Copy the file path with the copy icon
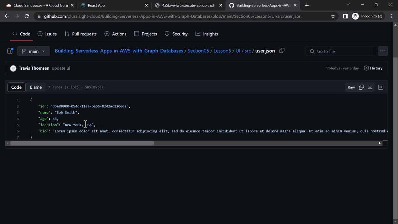The width and height of the screenshot is (398, 224). (282, 51)
